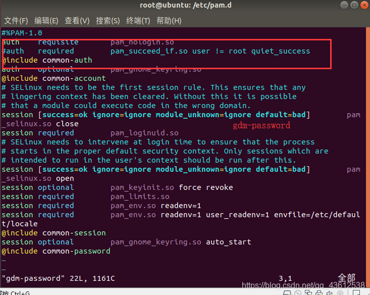Click the comment "lingering context has been cleared"
370x295 pixels.
[149, 96]
